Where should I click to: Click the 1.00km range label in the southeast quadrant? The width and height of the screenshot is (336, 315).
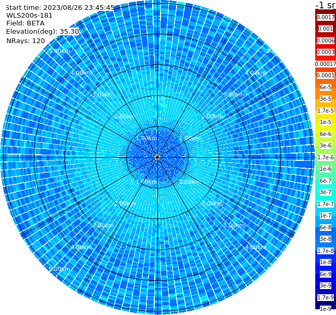click(x=190, y=182)
